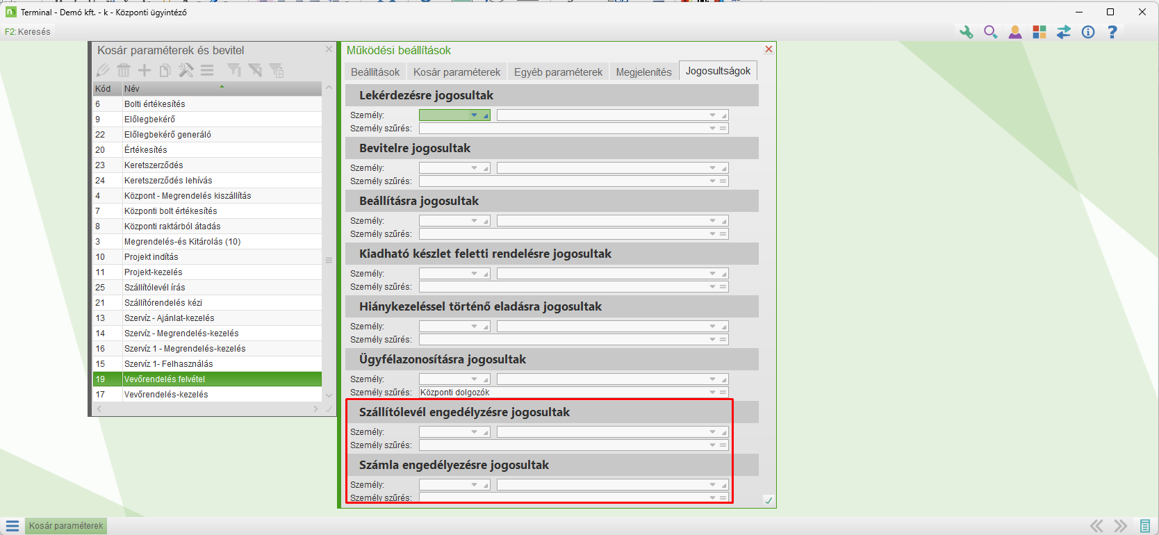Click the crossed-out funnel clear filter icon

pos(255,70)
